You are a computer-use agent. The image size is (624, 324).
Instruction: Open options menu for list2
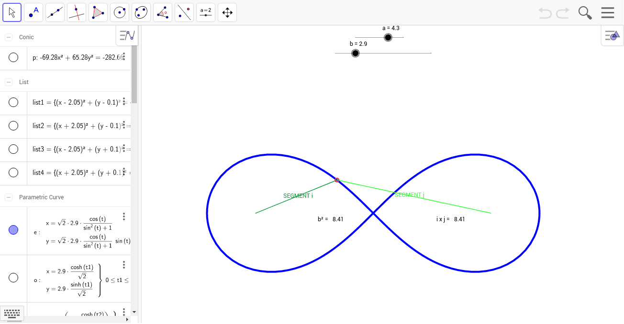click(x=124, y=125)
